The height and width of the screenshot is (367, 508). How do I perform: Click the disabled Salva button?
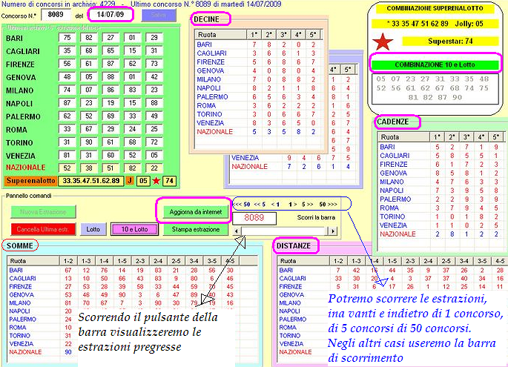coord(159,15)
